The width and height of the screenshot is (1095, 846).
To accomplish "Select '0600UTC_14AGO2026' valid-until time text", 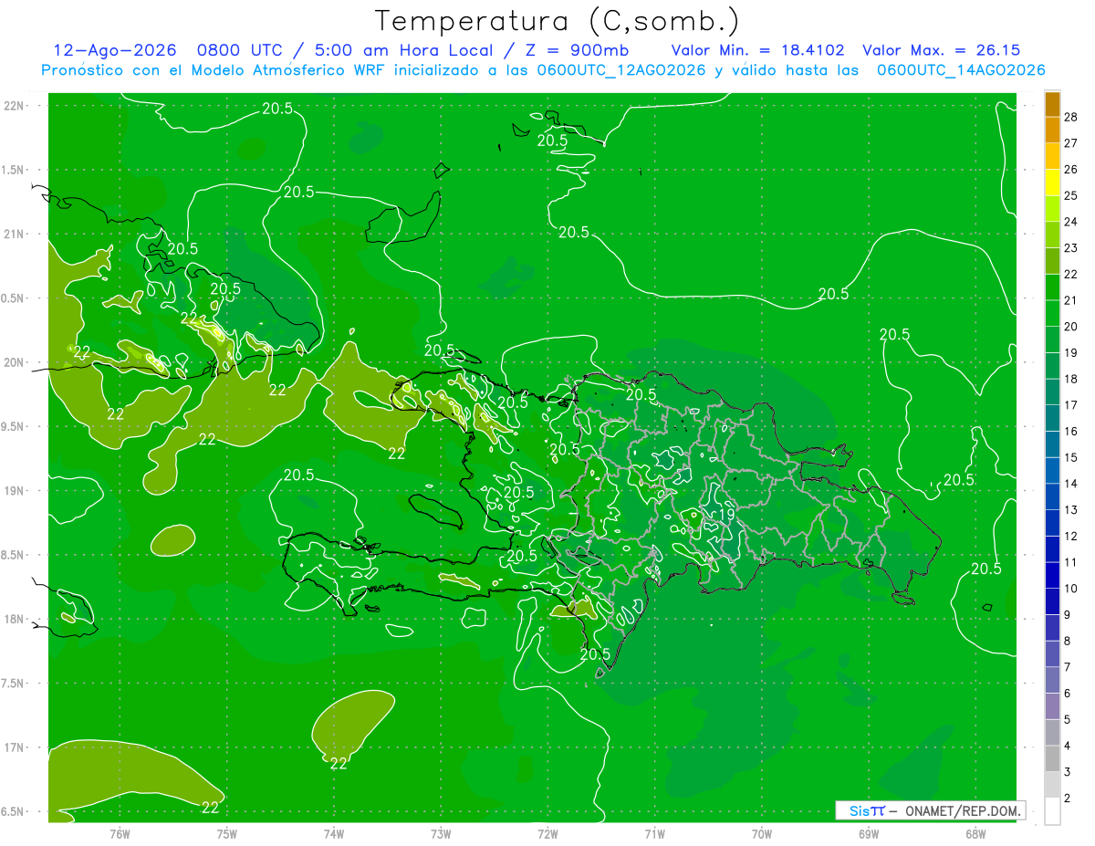I will [x=961, y=70].
